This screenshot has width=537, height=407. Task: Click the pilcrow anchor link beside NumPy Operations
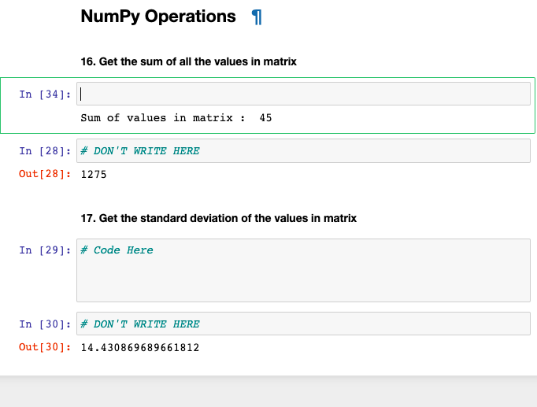point(257,17)
